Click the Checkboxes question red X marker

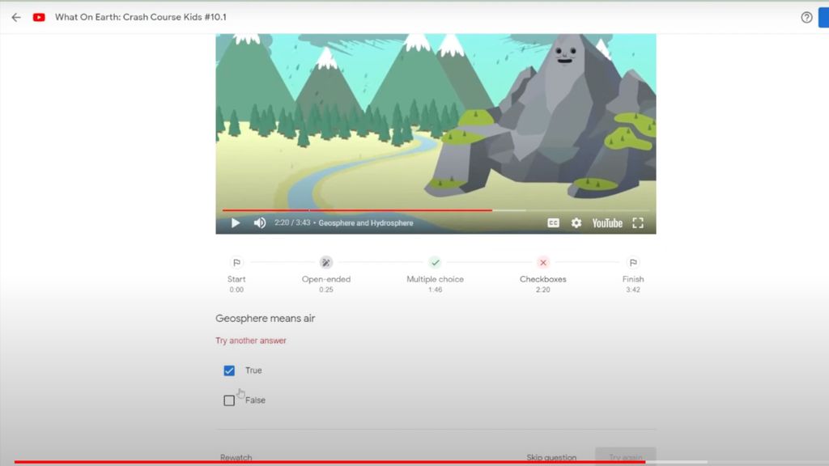coord(542,262)
